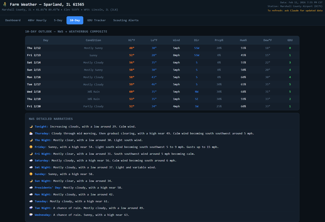Open the Scouting Alerts tab
This screenshot has height=222, width=325.
[126, 20]
